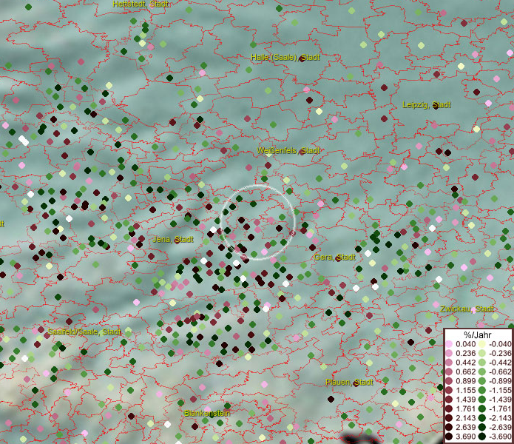
Task: Click the pale yellow -0.040 legend swatch
Action: pos(482,344)
